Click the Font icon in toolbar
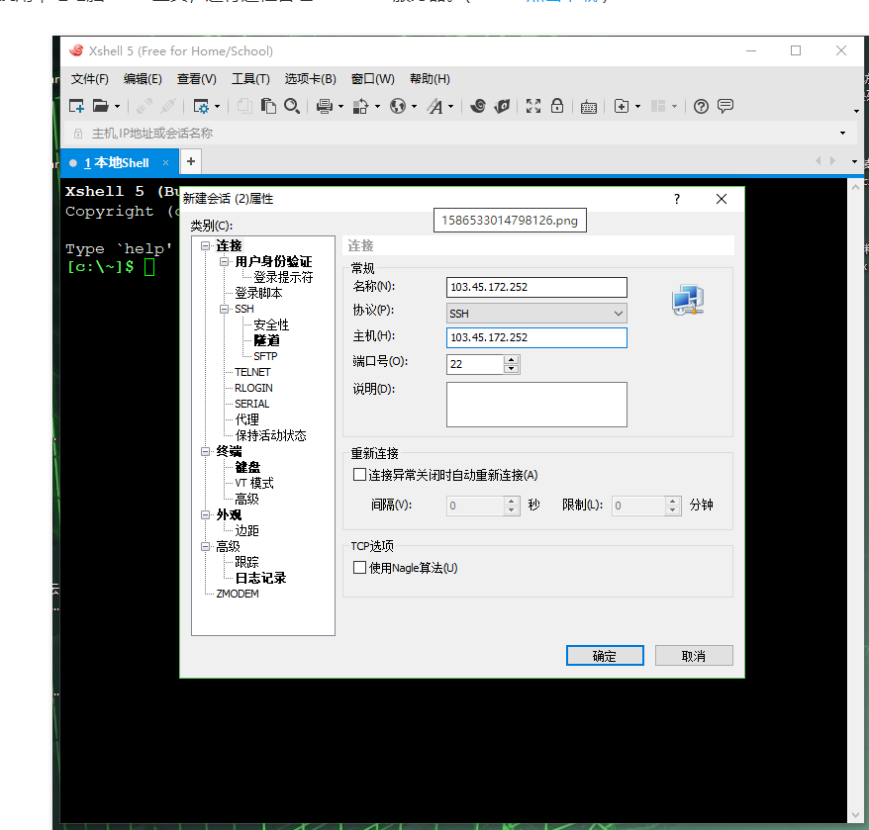This screenshot has width=869, height=830. click(x=436, y=106)
